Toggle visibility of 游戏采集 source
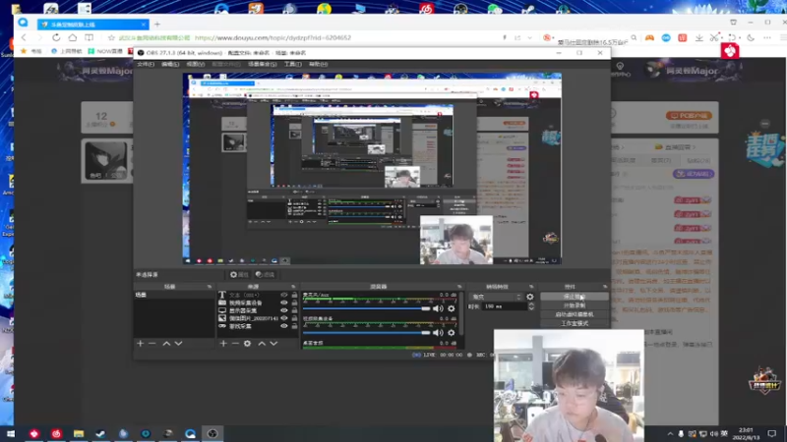 284,326
